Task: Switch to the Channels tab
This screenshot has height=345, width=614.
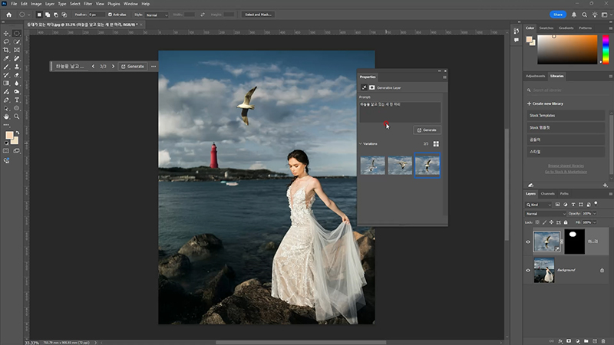Action: coord(548,193)
